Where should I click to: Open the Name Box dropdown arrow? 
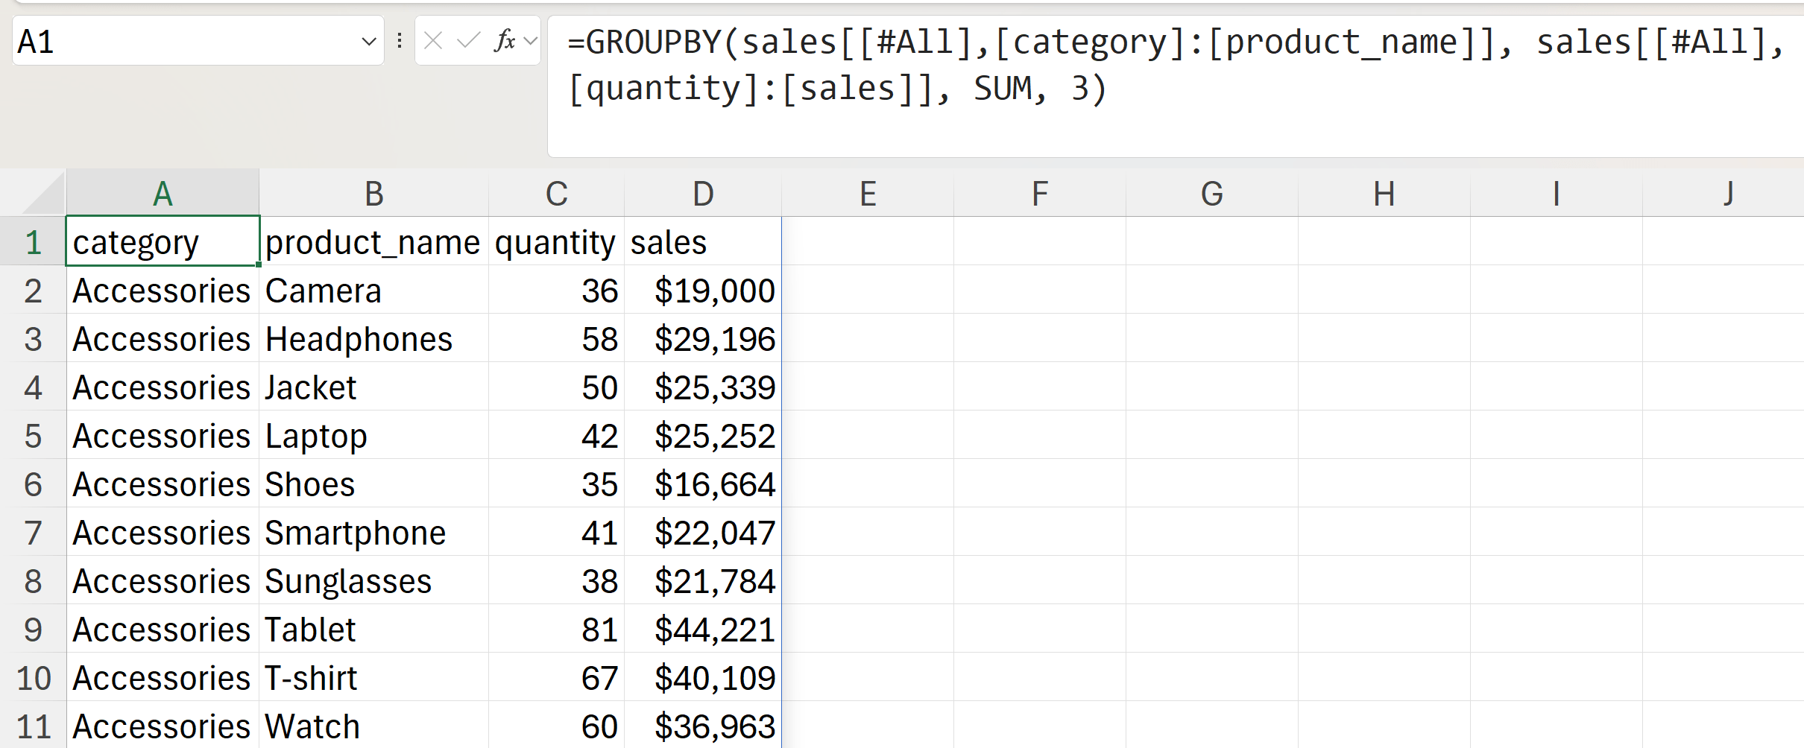(368, 41)
